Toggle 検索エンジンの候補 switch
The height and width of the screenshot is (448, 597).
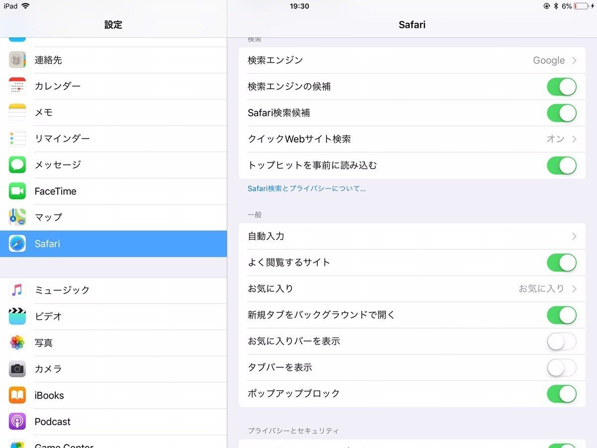pos(562,87)
